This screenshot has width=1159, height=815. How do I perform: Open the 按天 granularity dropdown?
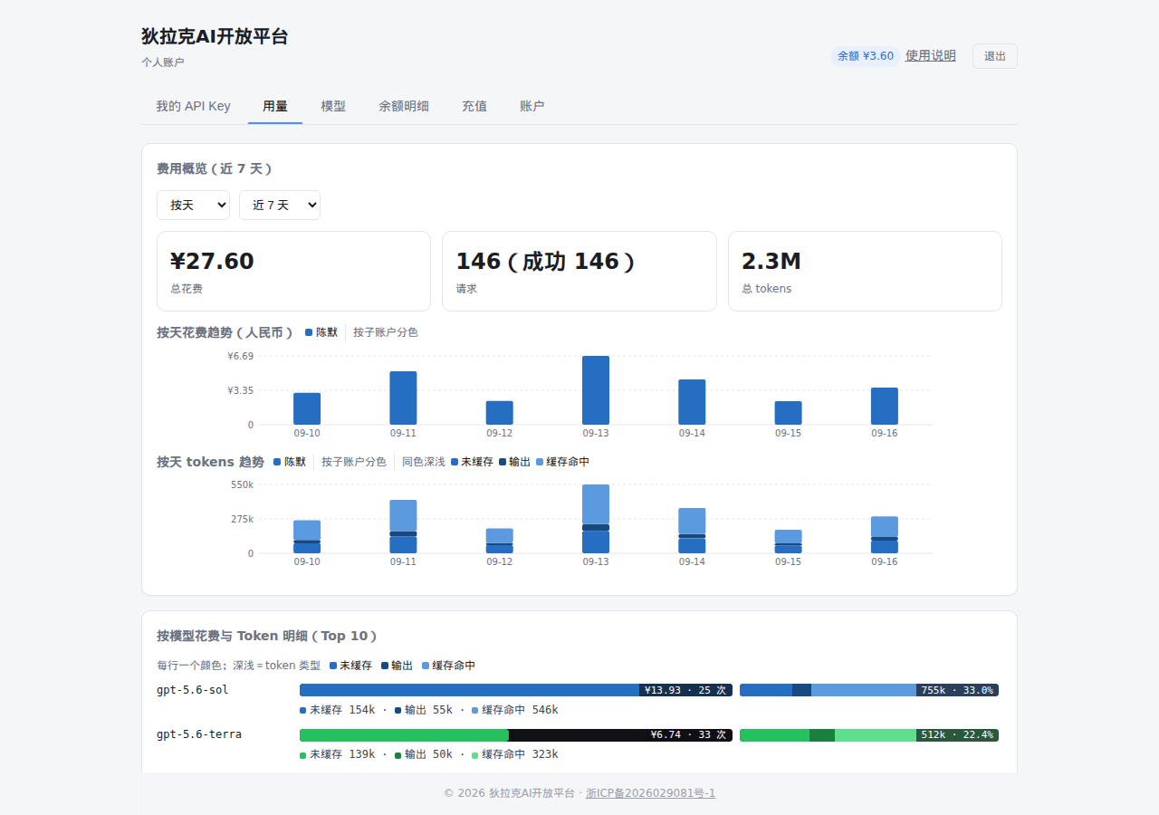click(193, 205)
